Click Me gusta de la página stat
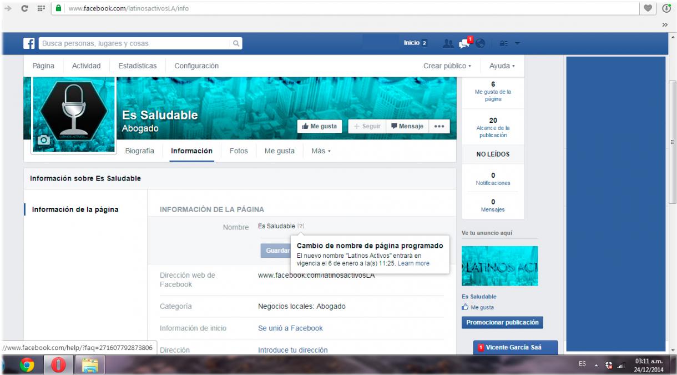This screenshot has width=677, height=375. click(493, 92)
